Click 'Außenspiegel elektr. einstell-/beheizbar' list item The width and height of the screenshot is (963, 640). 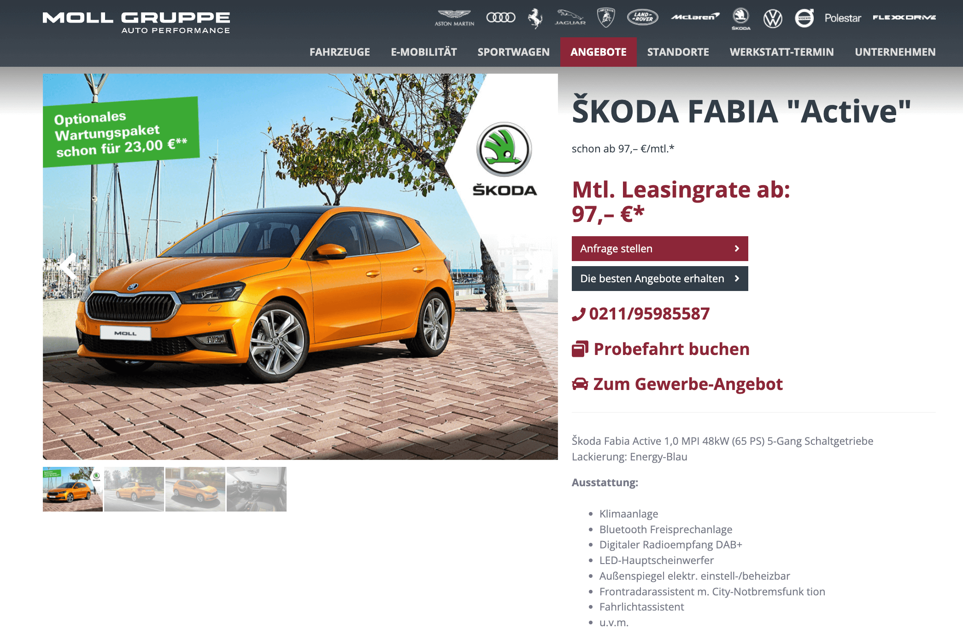tap(695, 576)
